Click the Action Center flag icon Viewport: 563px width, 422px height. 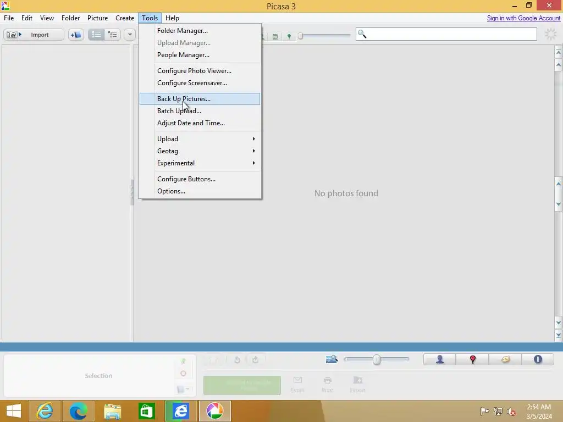pos(484,412)
